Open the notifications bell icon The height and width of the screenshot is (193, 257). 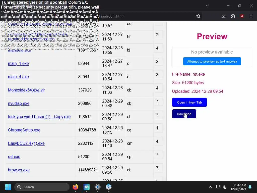tap(250, 187)
